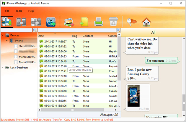The image size is (186, 122).
Task: Click the export to file toolbar icon
Action: coord(84,22)
